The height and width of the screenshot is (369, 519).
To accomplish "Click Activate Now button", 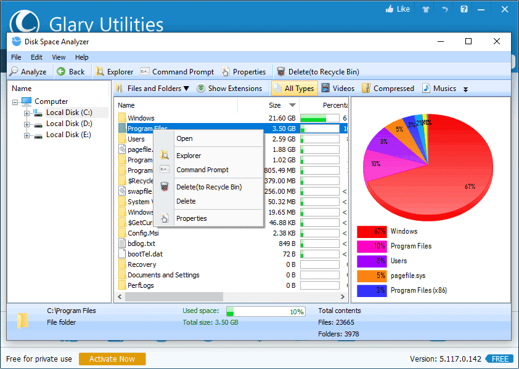I will [112, 359].
